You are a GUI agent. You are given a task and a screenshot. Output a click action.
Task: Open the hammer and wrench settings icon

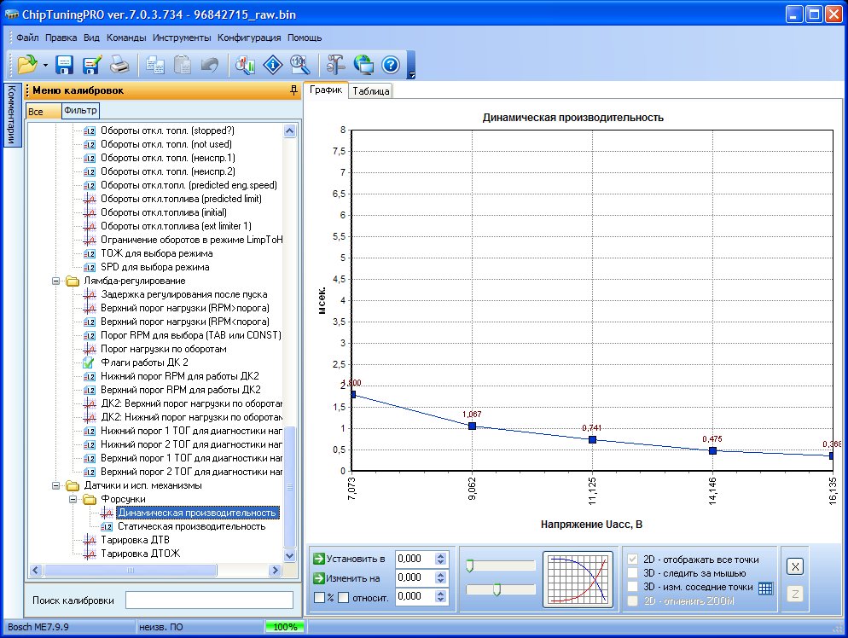pos(335,64)
